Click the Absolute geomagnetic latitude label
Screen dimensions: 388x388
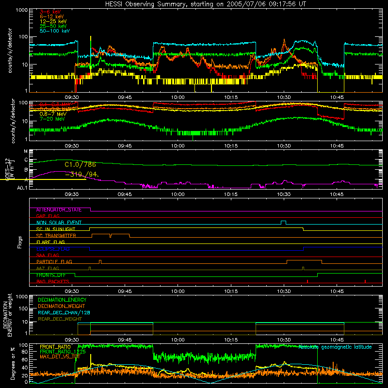point(335,347)
